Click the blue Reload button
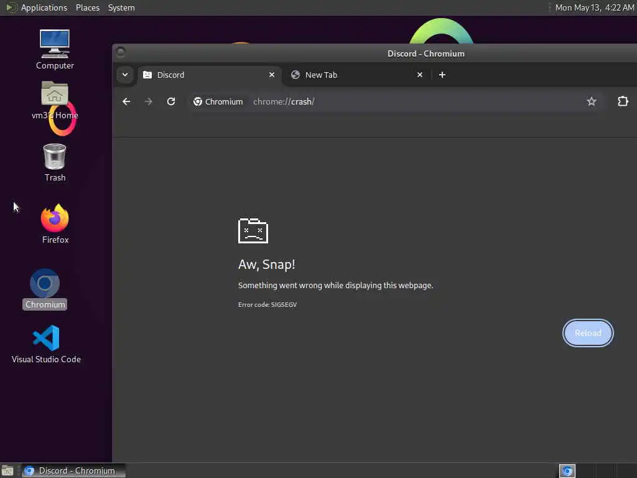 pos(588,333)
